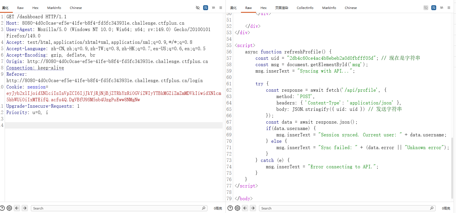Toggle hidden characters icon in request pane
The height and width of the screenshot is (213, 456).
tap(198, 8)
